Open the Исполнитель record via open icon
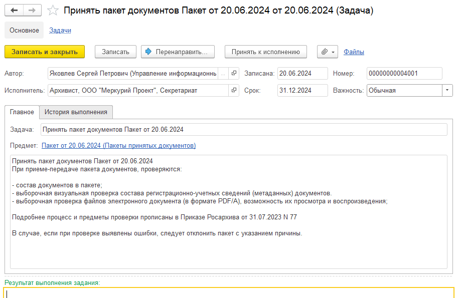The width and height of the screenshot is (460, 298). [x=234, y=90]
